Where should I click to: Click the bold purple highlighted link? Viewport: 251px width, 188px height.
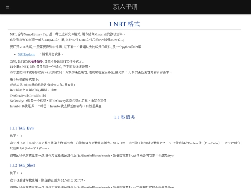37,61
